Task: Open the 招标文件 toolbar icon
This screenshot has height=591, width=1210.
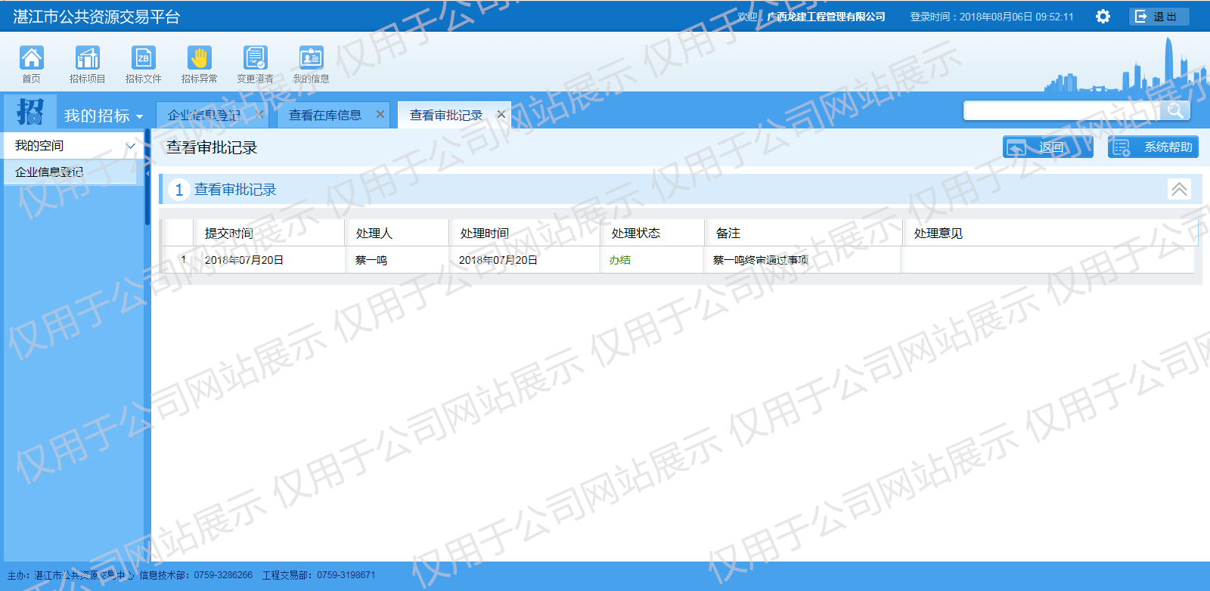Action: pos(144,63)
